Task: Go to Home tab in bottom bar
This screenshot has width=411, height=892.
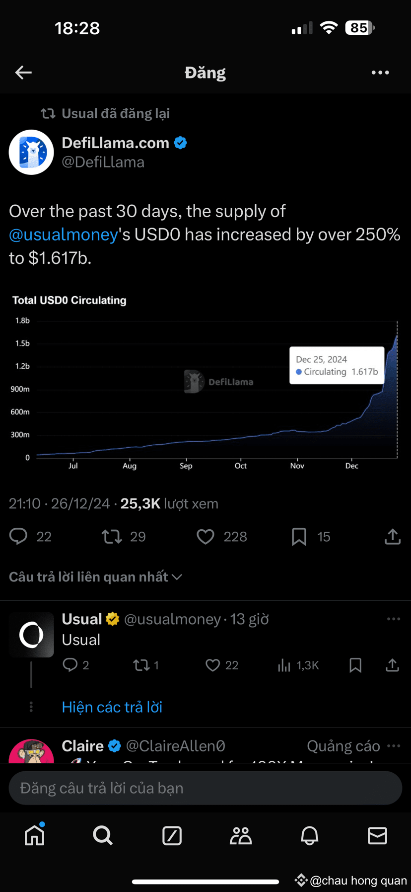Action: pyautogui.click(x=35, y=836)
